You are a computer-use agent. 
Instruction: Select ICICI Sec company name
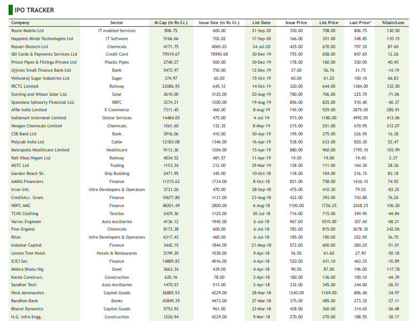click(19, 261)
